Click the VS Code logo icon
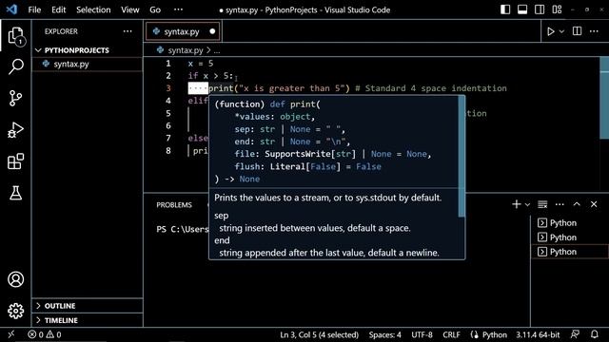 (11, 9)
